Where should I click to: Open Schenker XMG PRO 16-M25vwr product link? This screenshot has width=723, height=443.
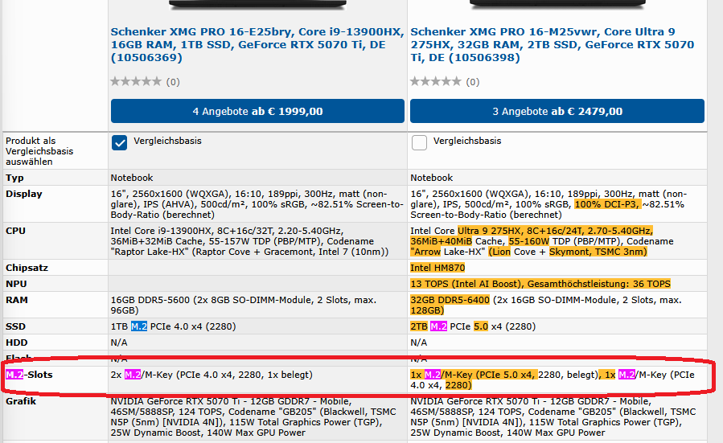pyautogui.click(x=553, y=45)
